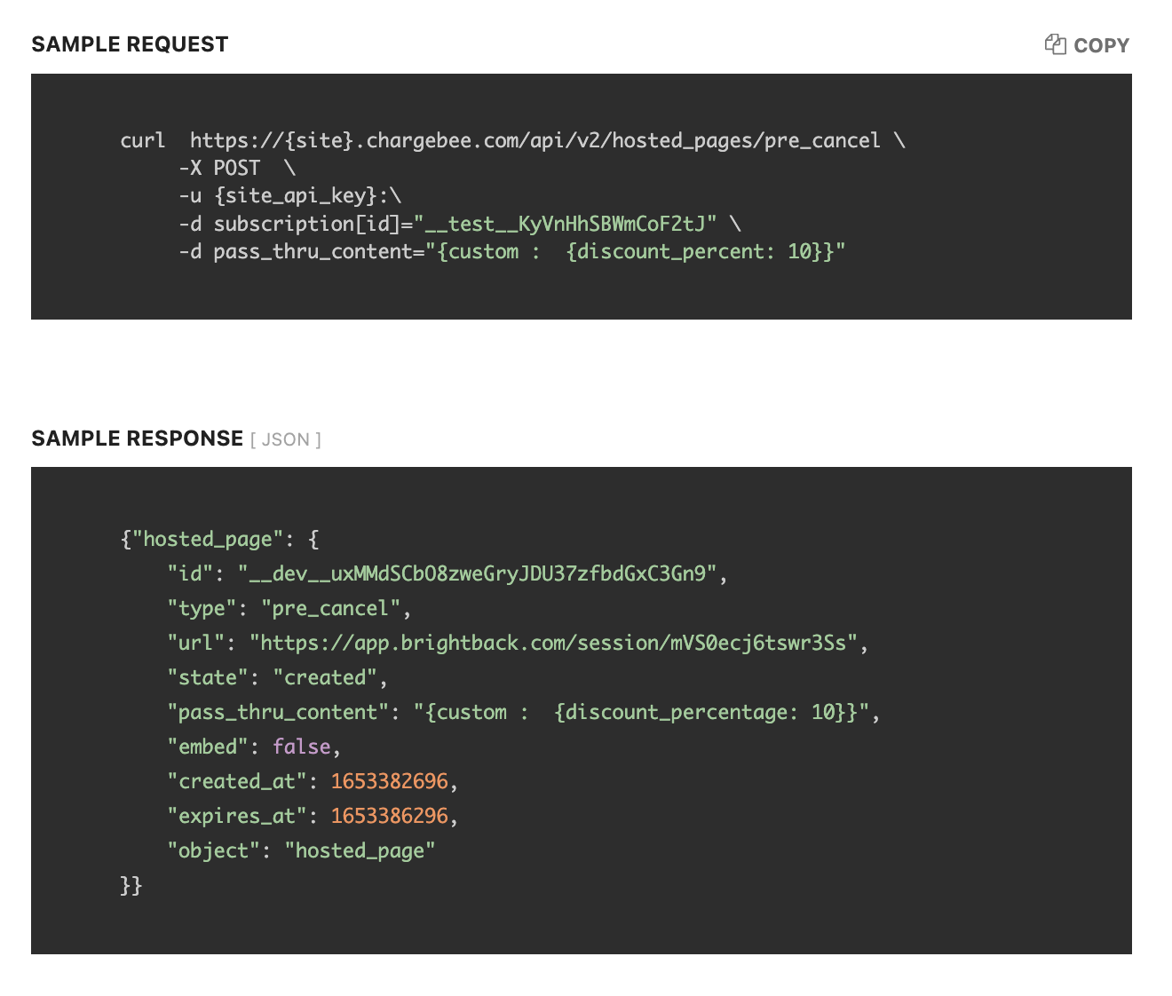1172x996 pixels.
Task: Click the "hosted_page" opening key
Action: (x=207, y=539)
